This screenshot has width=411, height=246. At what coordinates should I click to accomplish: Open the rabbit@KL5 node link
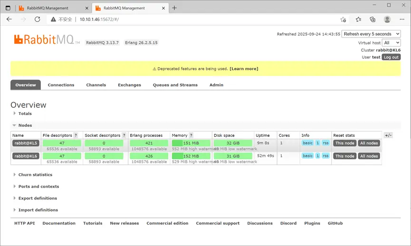pos(26,143)
